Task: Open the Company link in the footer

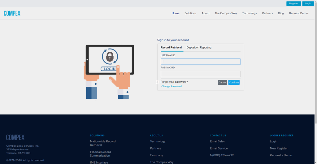Action: (156, 155)
